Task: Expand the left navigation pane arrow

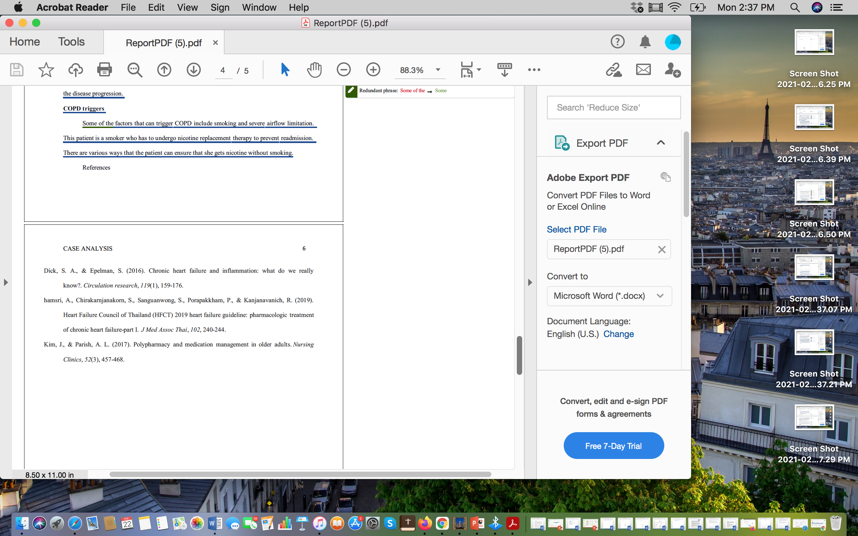Action: (6, 282)
